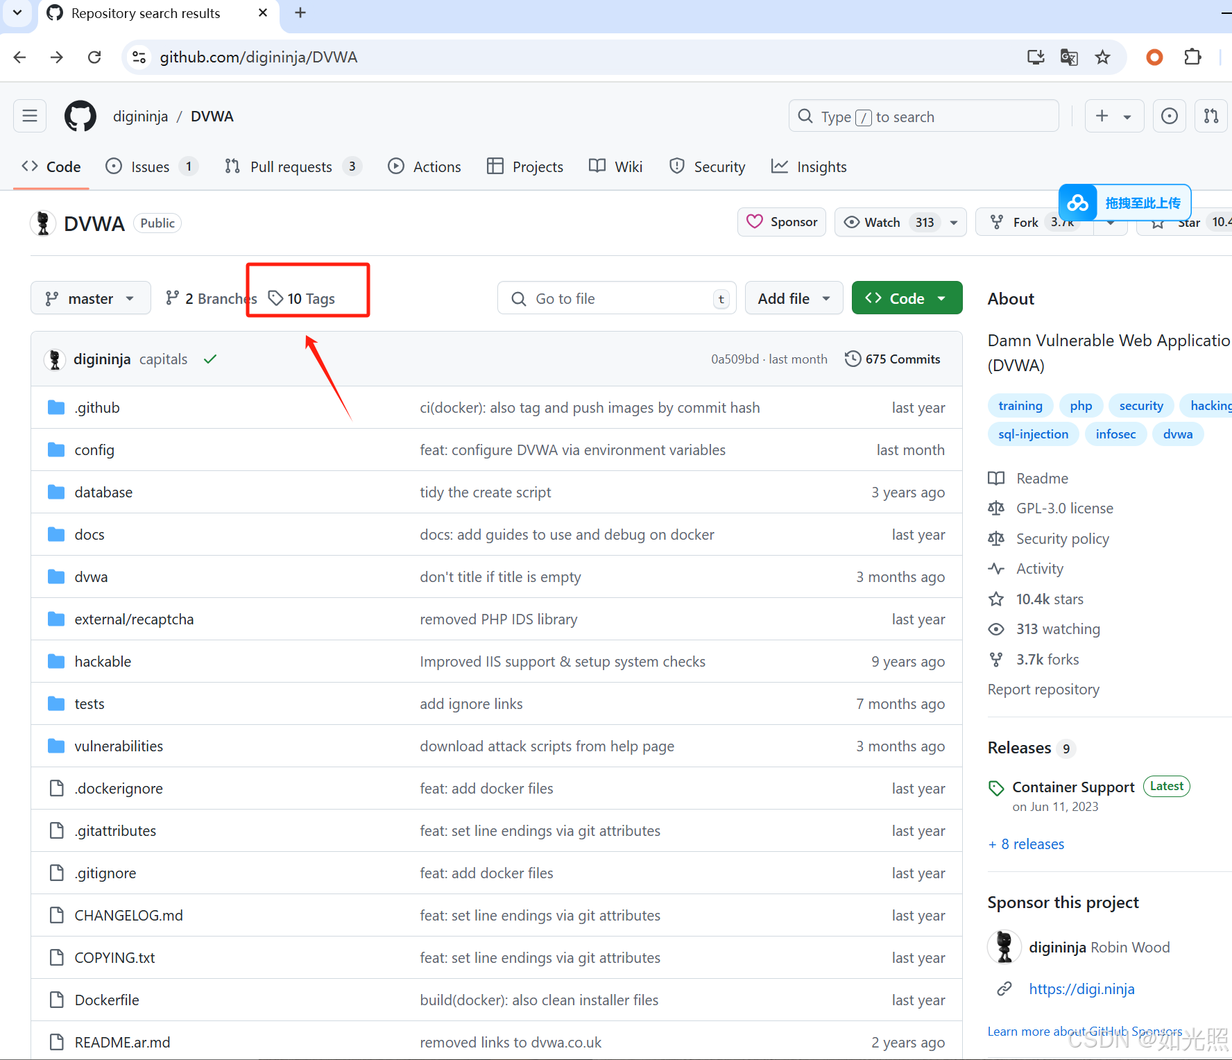Open pull requests icon in header
The width and height of the screenshot is (1232, 1060).
[1211, 116]
